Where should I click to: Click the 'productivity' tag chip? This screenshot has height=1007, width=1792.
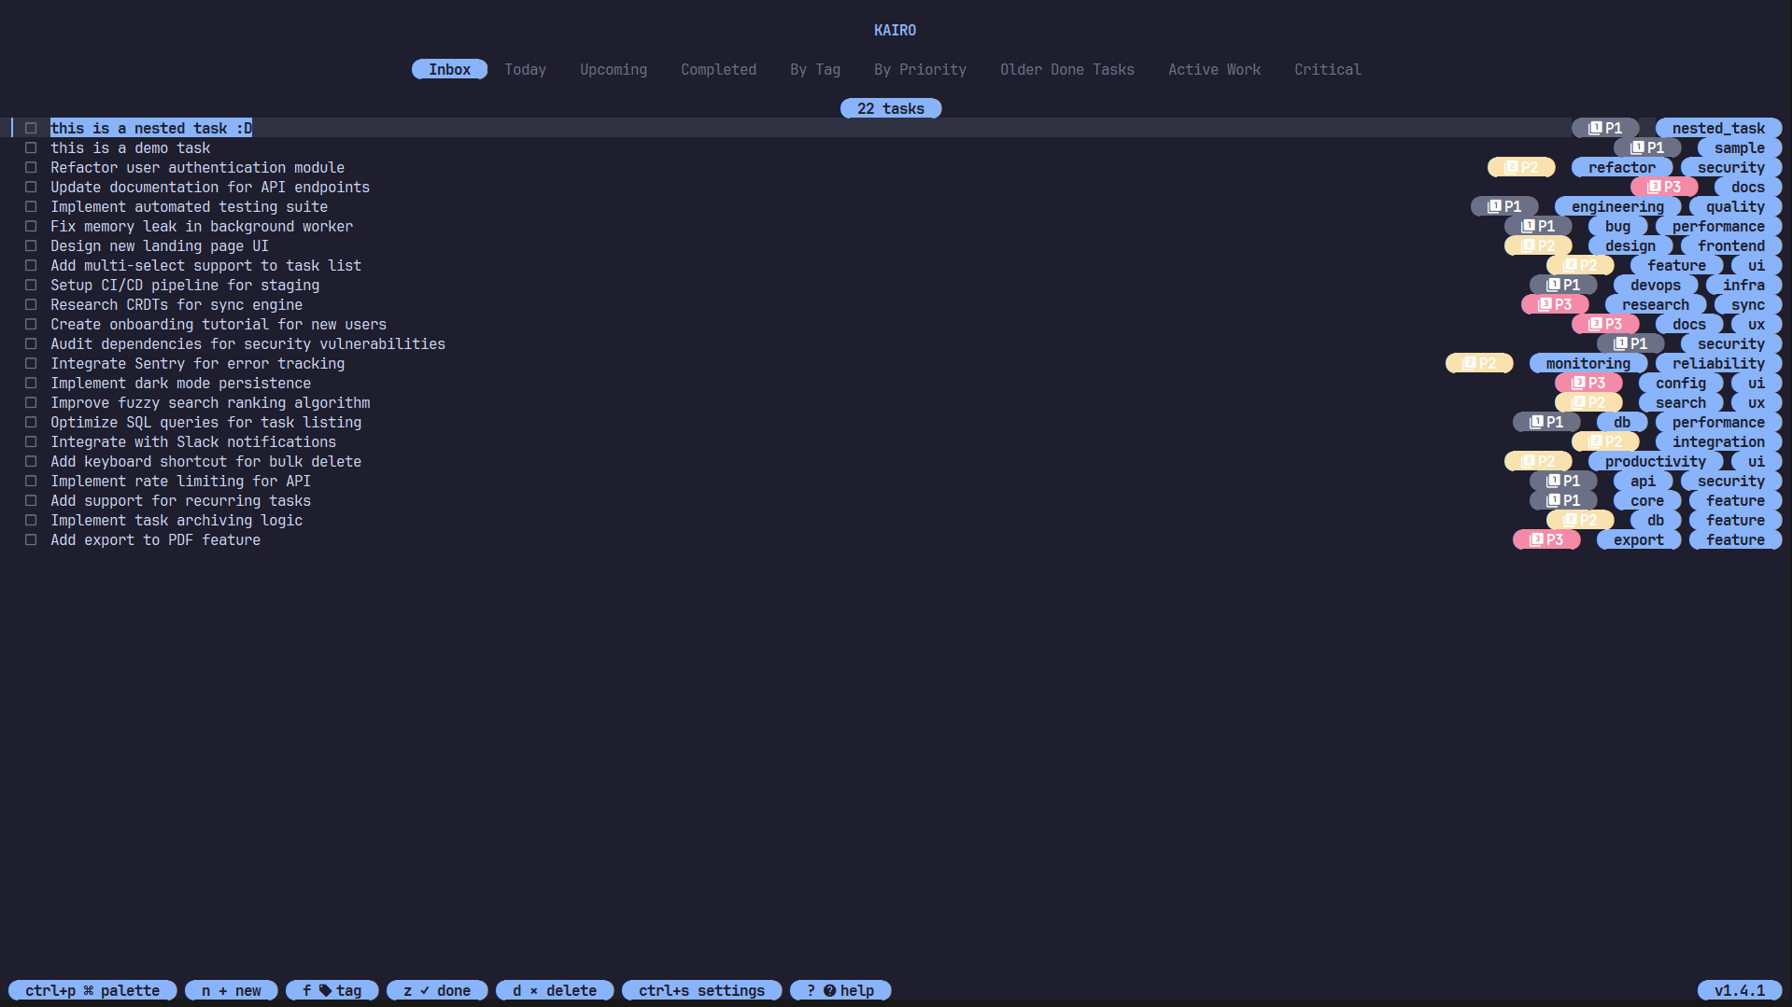(x=1656, y=461)
